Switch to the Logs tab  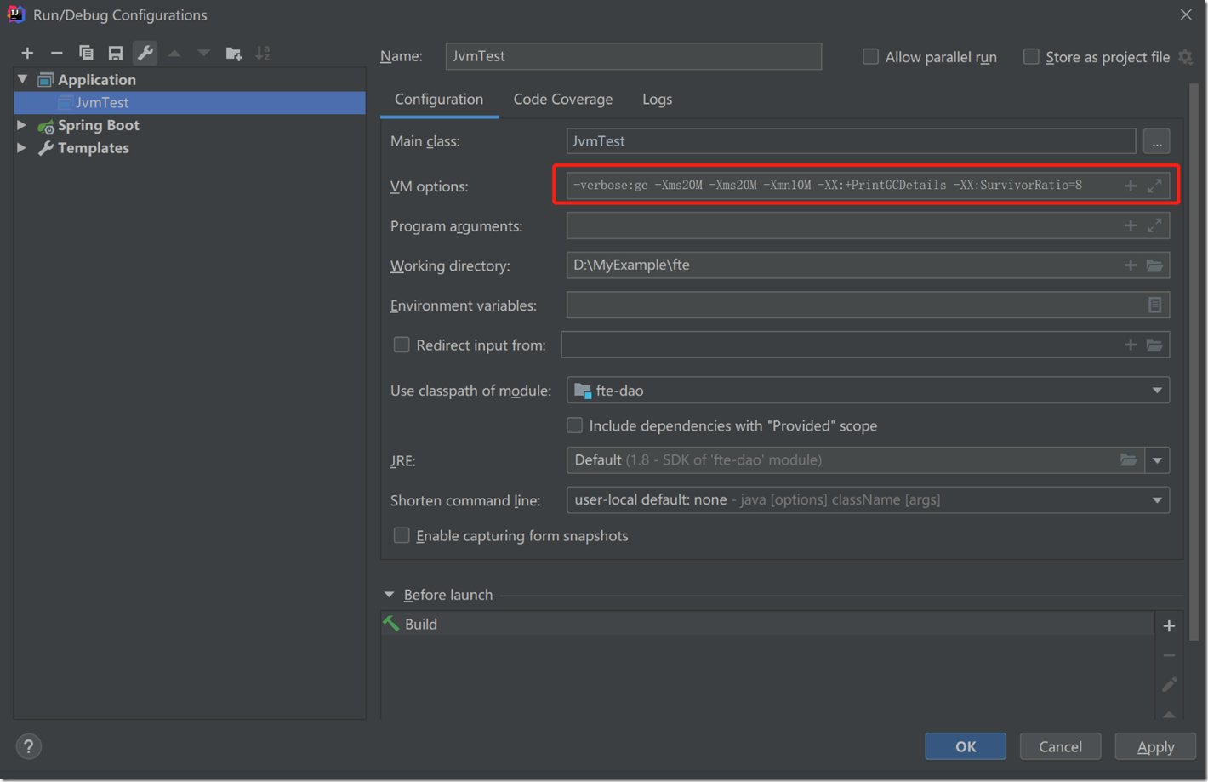(x=657, y=100)
